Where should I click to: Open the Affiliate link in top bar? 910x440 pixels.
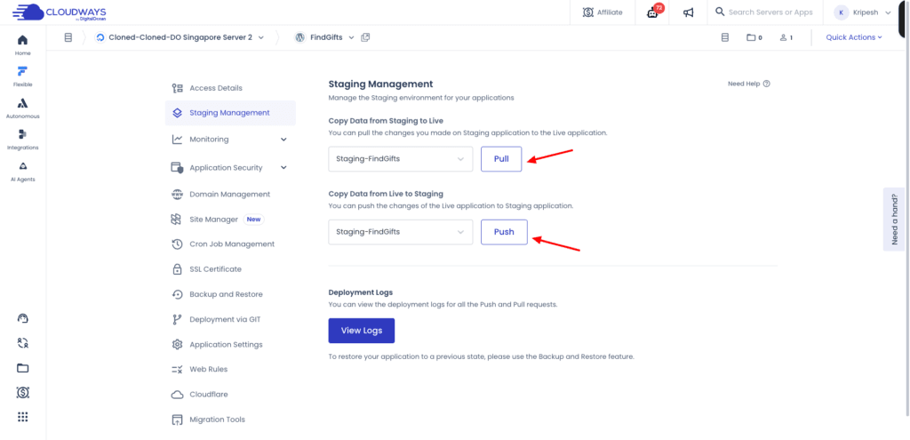point(603,12)
